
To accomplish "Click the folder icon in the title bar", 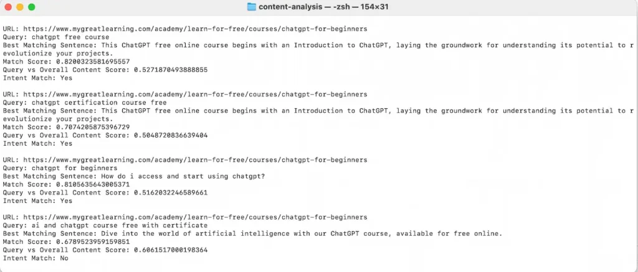I will 252,7.
